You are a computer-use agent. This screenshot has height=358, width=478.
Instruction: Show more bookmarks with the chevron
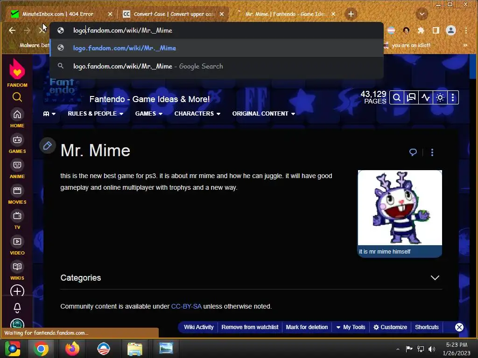point(465,45)
